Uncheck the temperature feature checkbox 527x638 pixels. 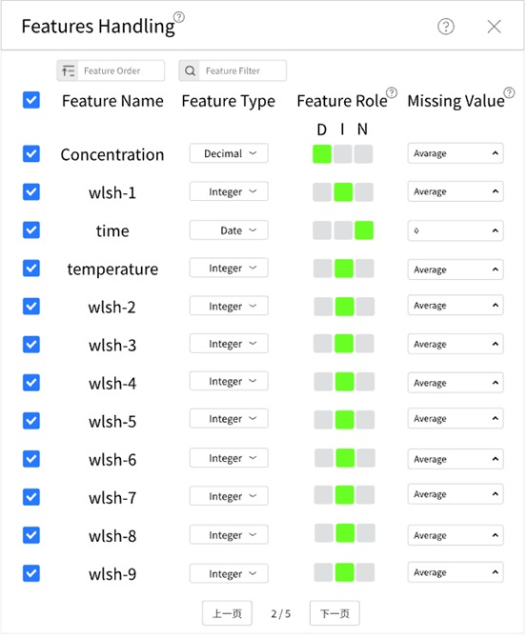point(31,269)
